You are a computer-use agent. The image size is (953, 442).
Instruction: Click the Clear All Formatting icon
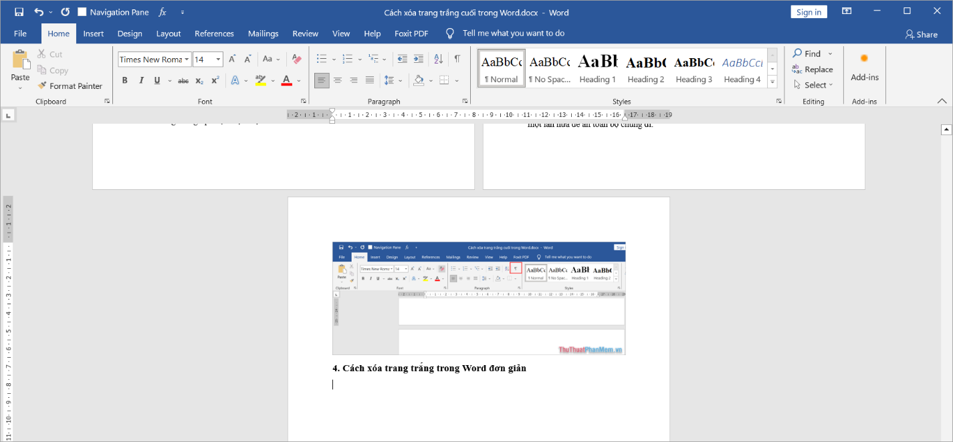tap(297, 59)
